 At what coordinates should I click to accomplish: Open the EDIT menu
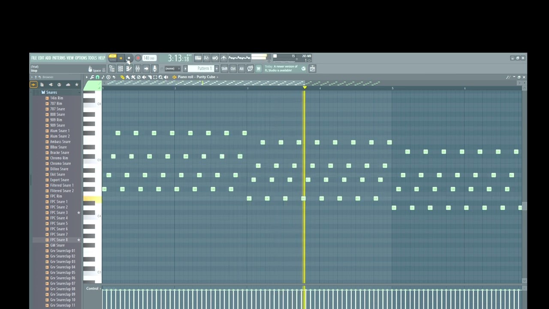point(41,58)
